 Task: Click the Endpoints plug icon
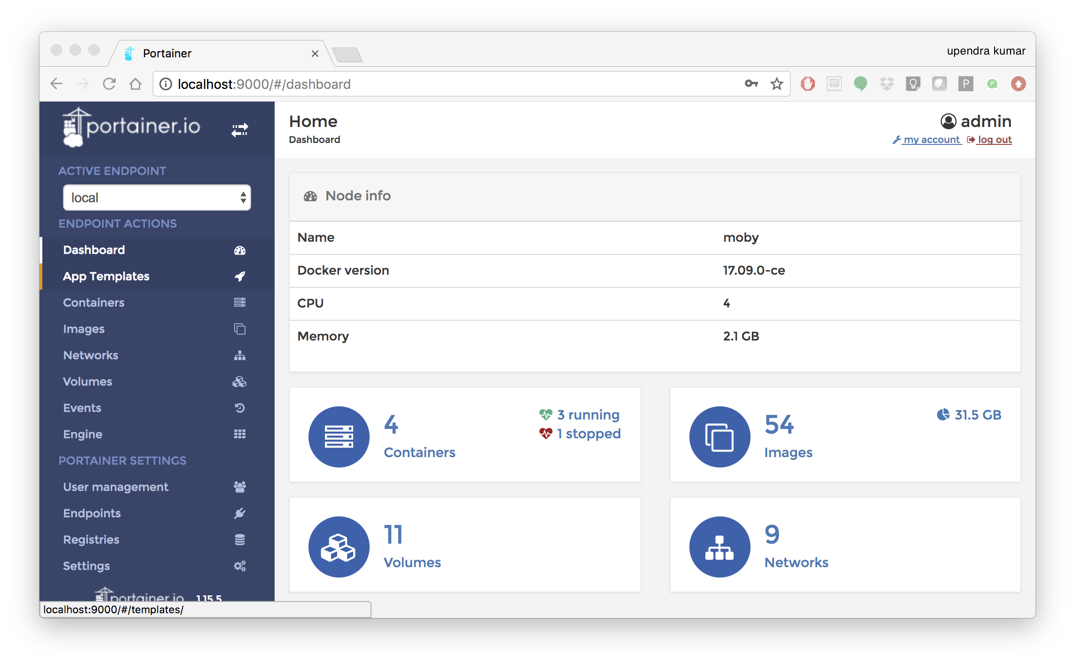click(x=240, y=513)
